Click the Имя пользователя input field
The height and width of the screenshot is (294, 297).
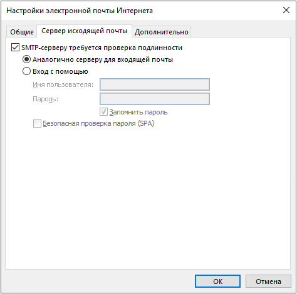pyautogui.click(x=155, y=84)
